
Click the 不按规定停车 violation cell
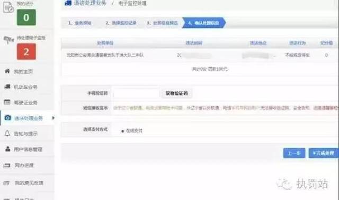click(x=297, y=55)
